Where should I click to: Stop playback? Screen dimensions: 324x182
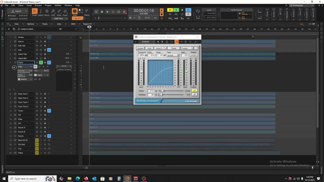tap(102, 12)
